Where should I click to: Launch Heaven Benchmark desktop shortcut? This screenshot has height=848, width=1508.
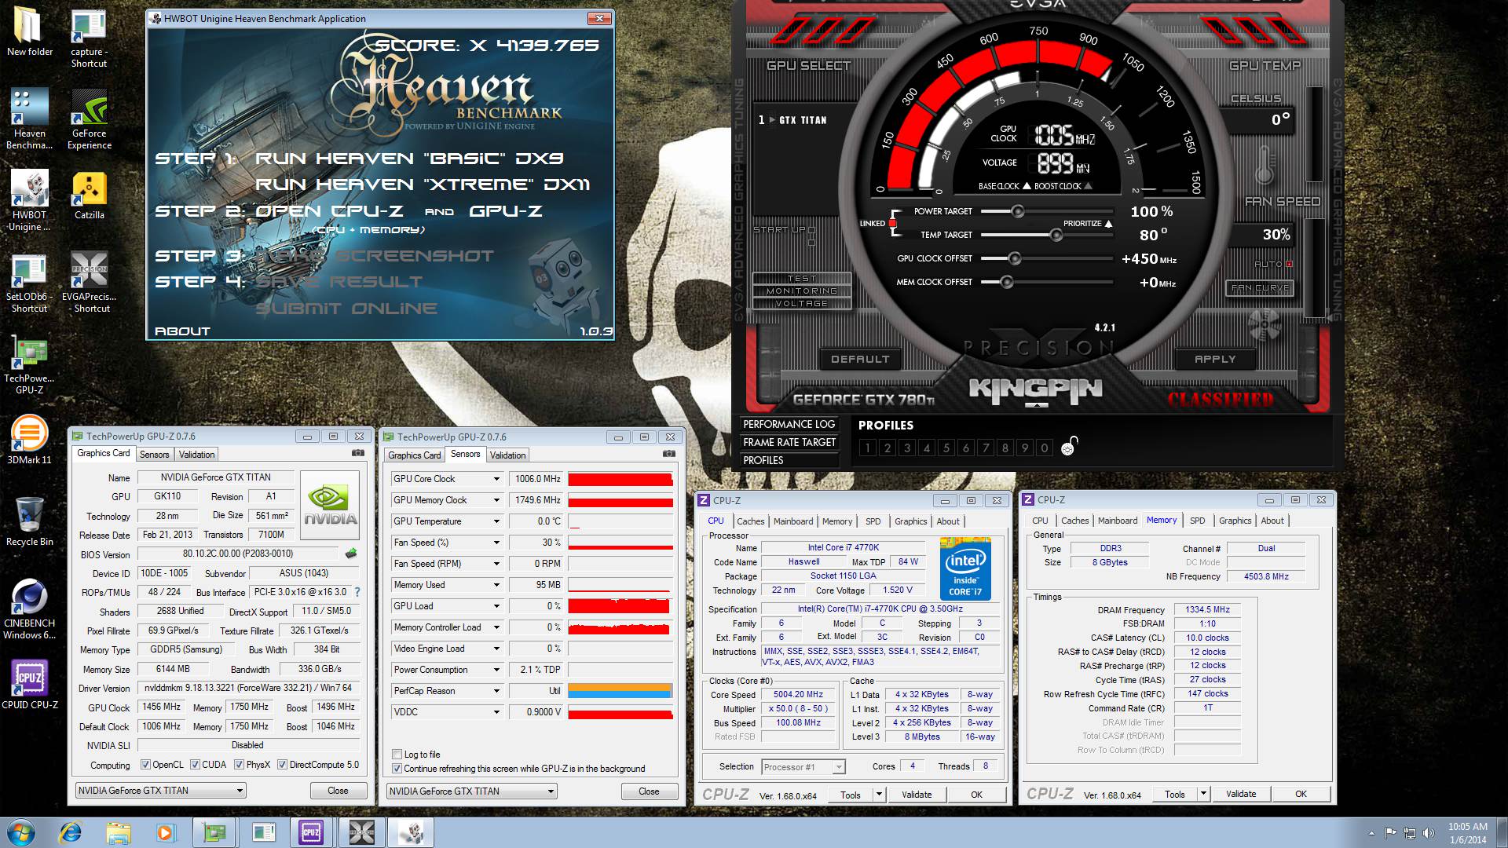click(x=29, y=119)
